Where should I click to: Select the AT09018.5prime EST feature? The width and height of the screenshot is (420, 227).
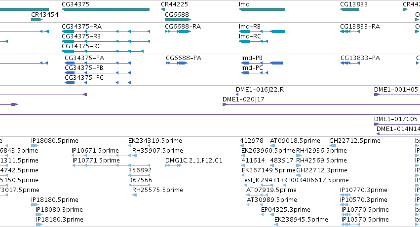pos(272,146)
